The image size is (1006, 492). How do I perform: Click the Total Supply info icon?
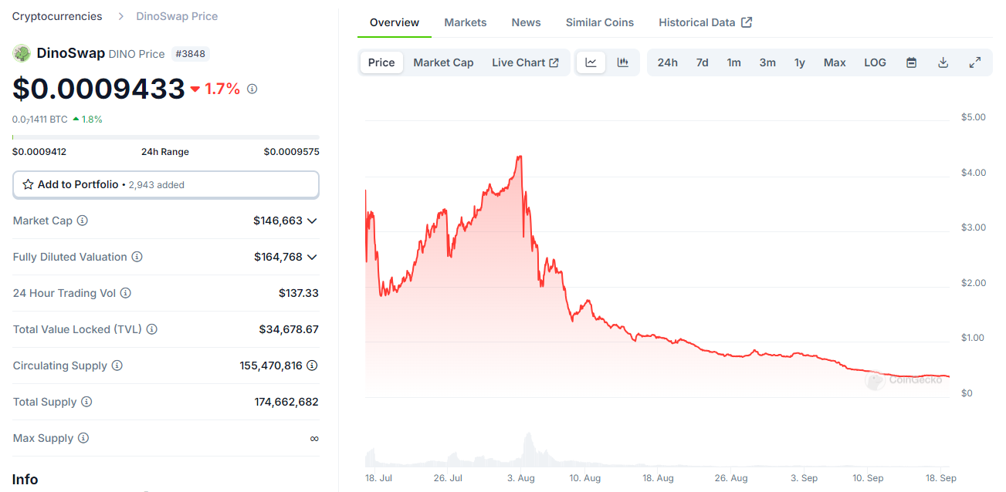[x=86, y=402]
